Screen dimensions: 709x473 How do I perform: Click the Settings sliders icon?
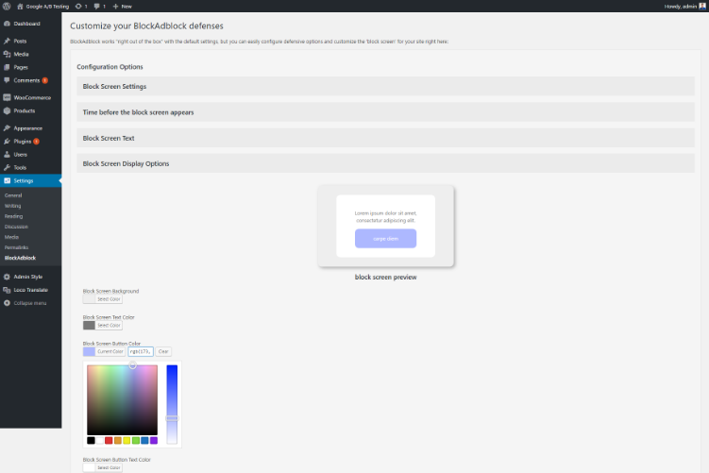[7, 180]
